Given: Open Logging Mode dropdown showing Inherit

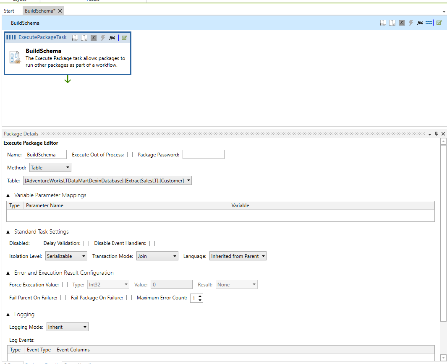Looking at the screenshot, I should (x=67, y=327).
